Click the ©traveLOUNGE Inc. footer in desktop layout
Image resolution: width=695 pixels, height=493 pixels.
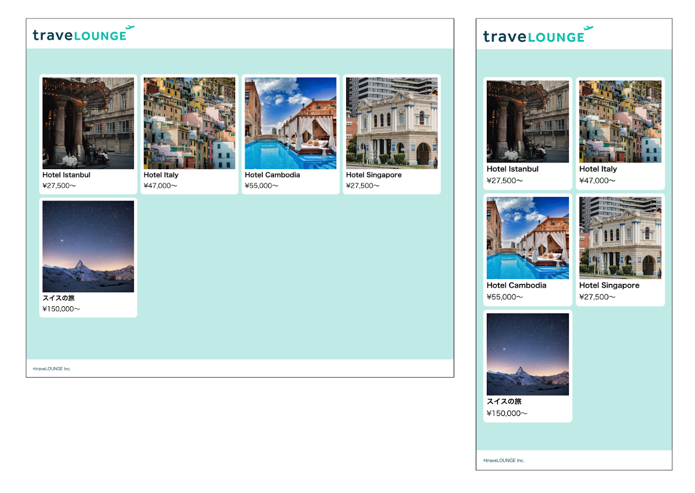tap(52, 369)
